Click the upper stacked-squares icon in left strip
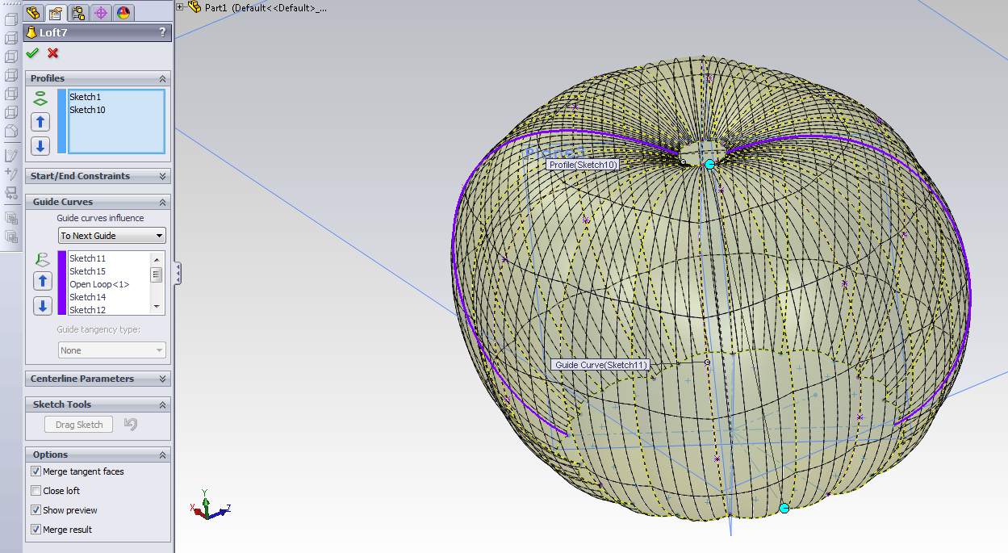Viewport: 1008px width, 553px height. coord(11,218)
